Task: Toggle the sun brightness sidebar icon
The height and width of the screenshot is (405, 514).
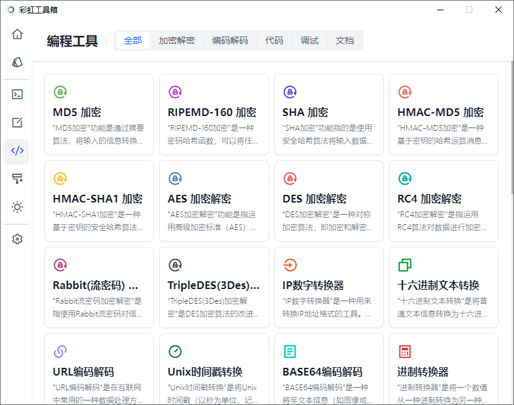Action: (x=17, y=207)
